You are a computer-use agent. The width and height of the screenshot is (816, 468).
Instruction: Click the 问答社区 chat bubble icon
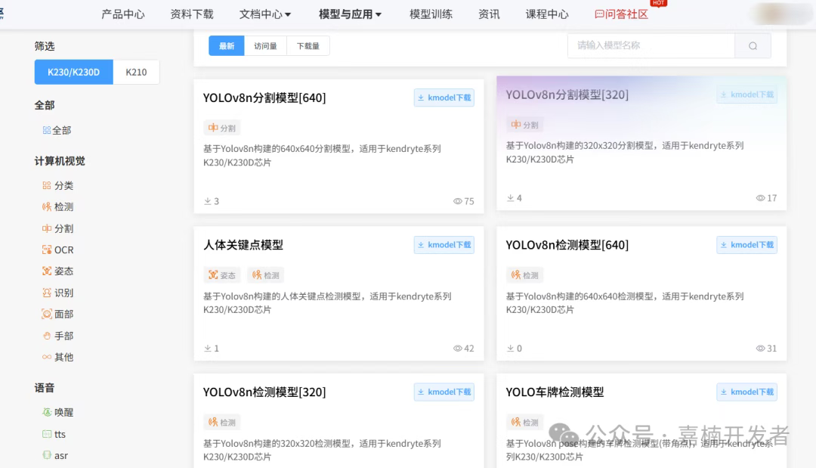tap(599, 14)
